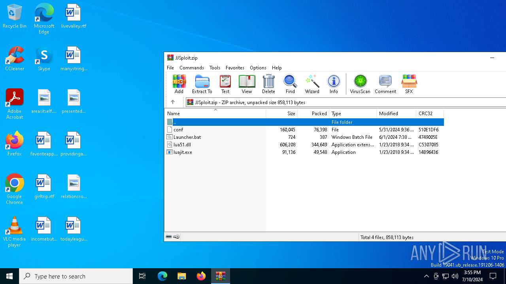
Task: Sort files by Size column
Action: tap(282, 114)
